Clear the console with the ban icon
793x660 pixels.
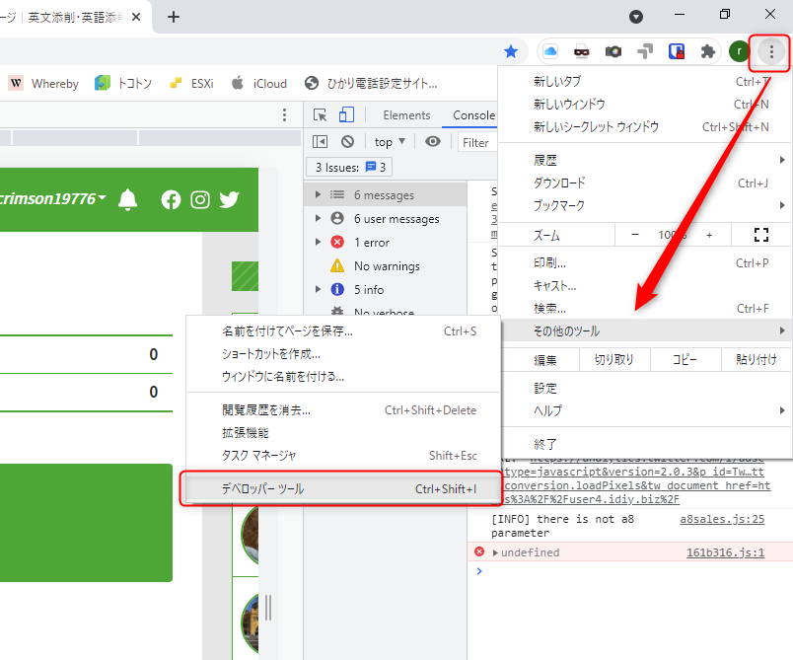[347, 142]
